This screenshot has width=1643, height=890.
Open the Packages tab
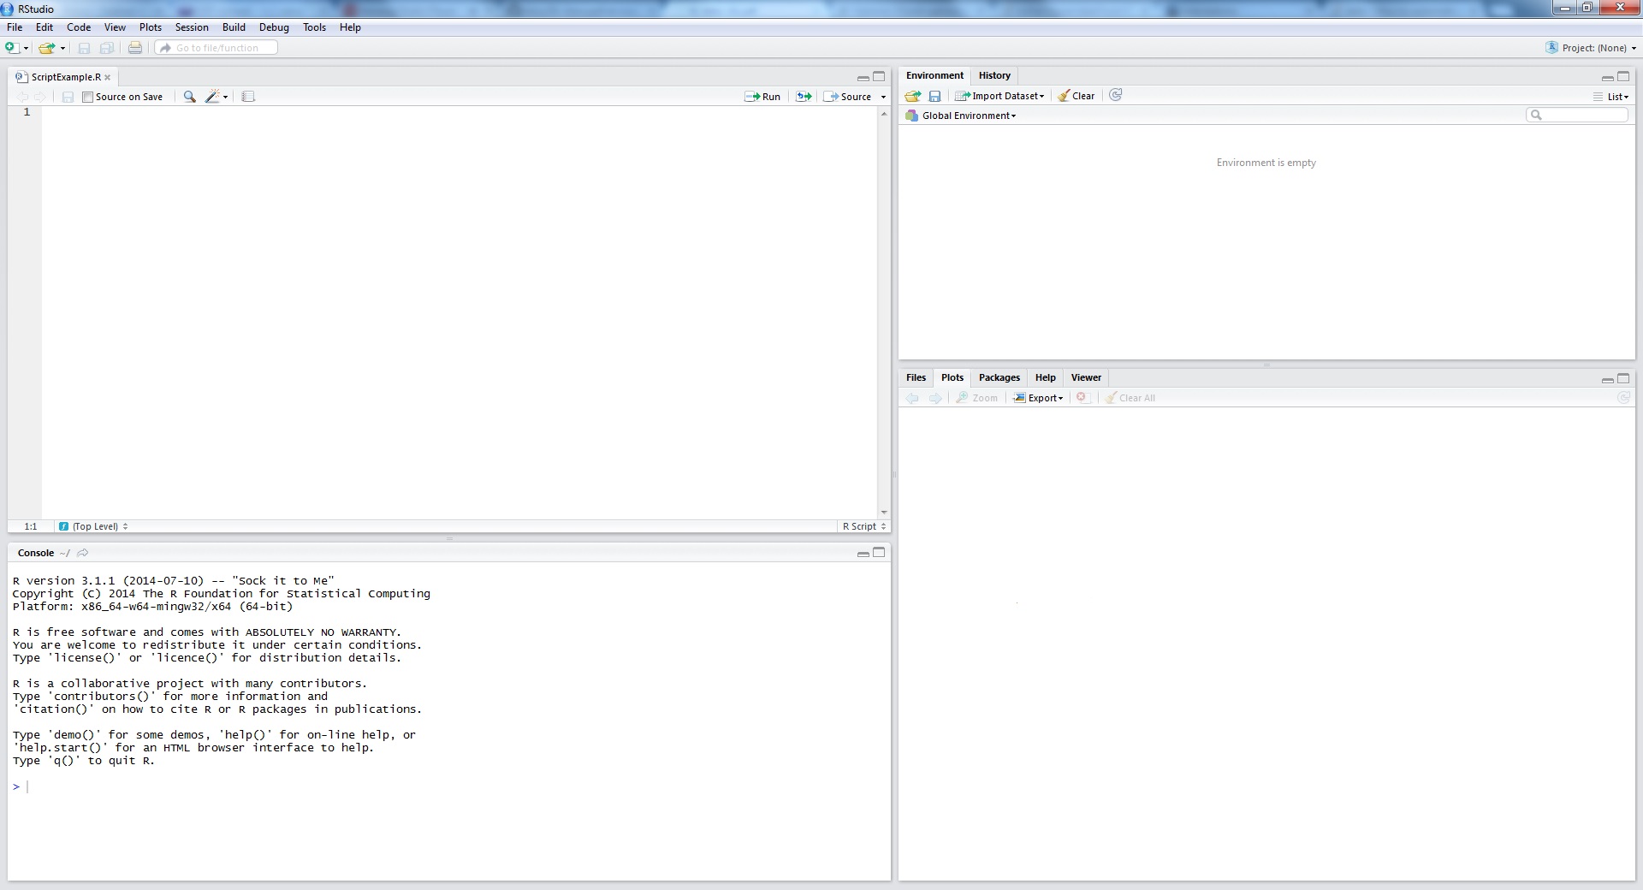(x=999, y=377)
